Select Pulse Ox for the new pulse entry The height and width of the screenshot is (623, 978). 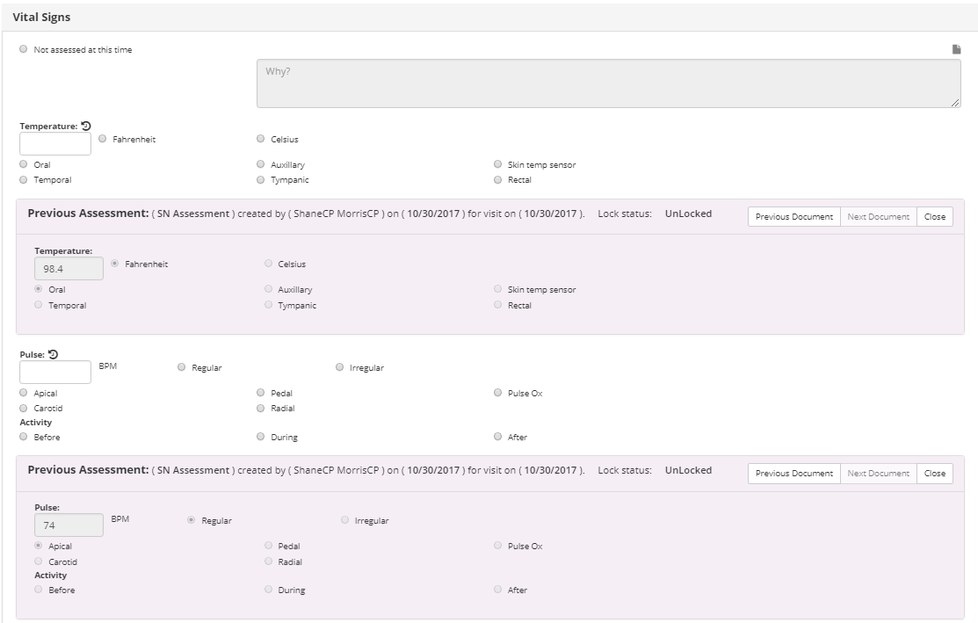click(499, 393)
